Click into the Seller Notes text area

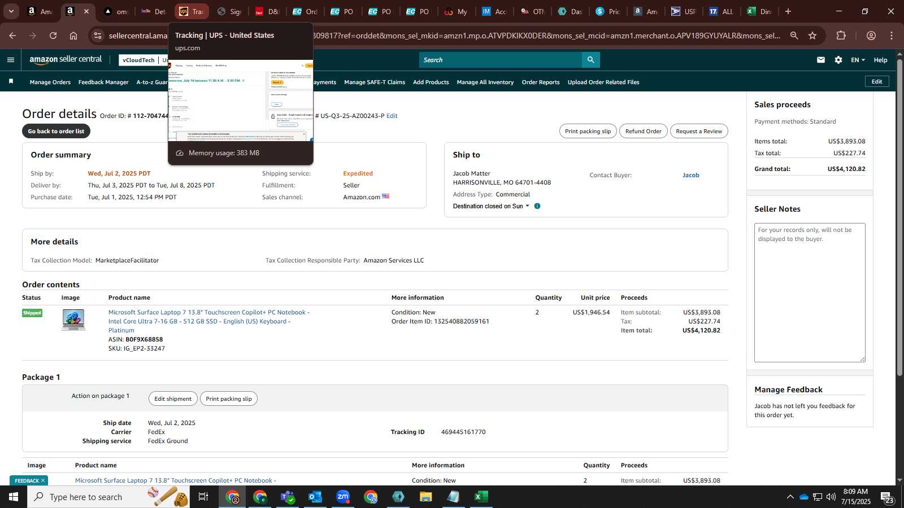tap(810, 292)
